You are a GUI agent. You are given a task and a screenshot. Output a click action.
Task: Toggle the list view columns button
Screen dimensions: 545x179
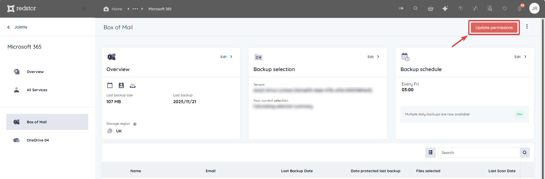point(431,153)
